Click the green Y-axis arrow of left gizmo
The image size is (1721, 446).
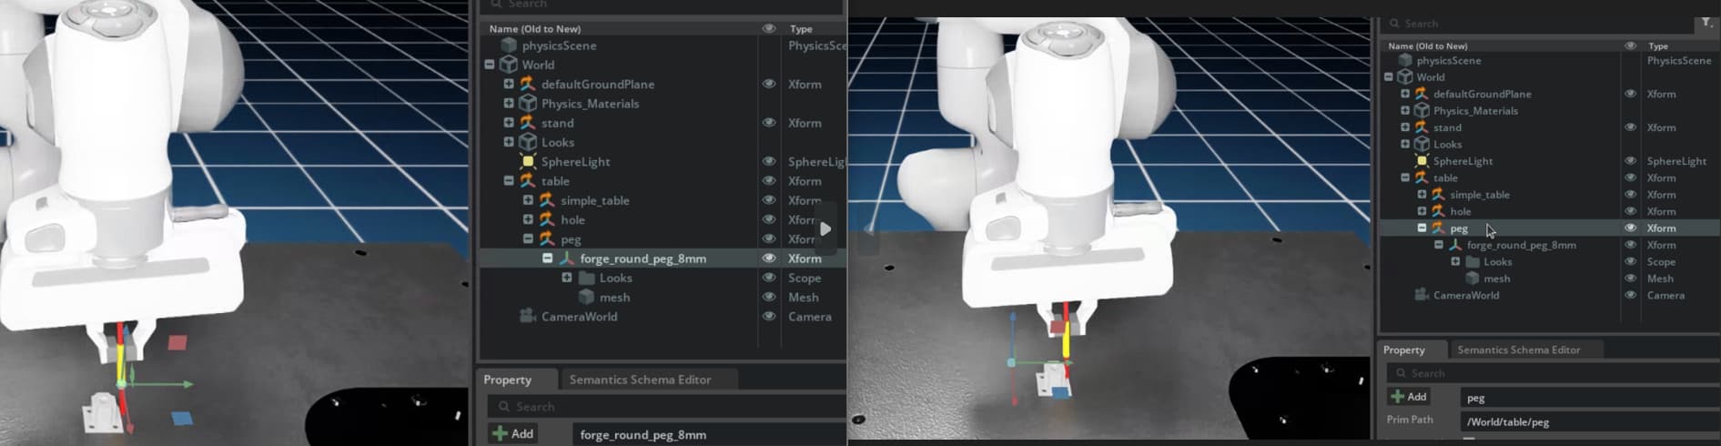187,384
